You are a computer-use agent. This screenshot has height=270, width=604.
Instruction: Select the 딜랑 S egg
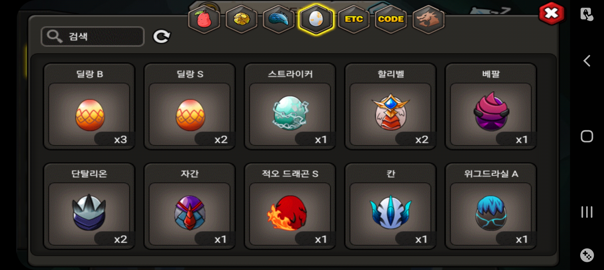pos(190,106)
